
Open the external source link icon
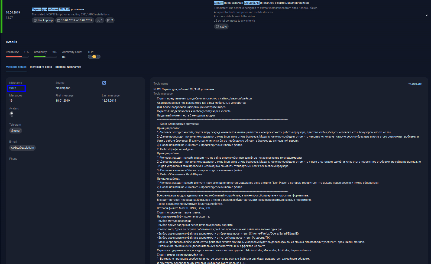click(104, 83)
